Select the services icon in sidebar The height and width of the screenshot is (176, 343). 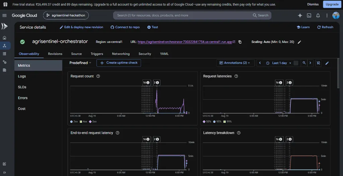pos(4,46)
